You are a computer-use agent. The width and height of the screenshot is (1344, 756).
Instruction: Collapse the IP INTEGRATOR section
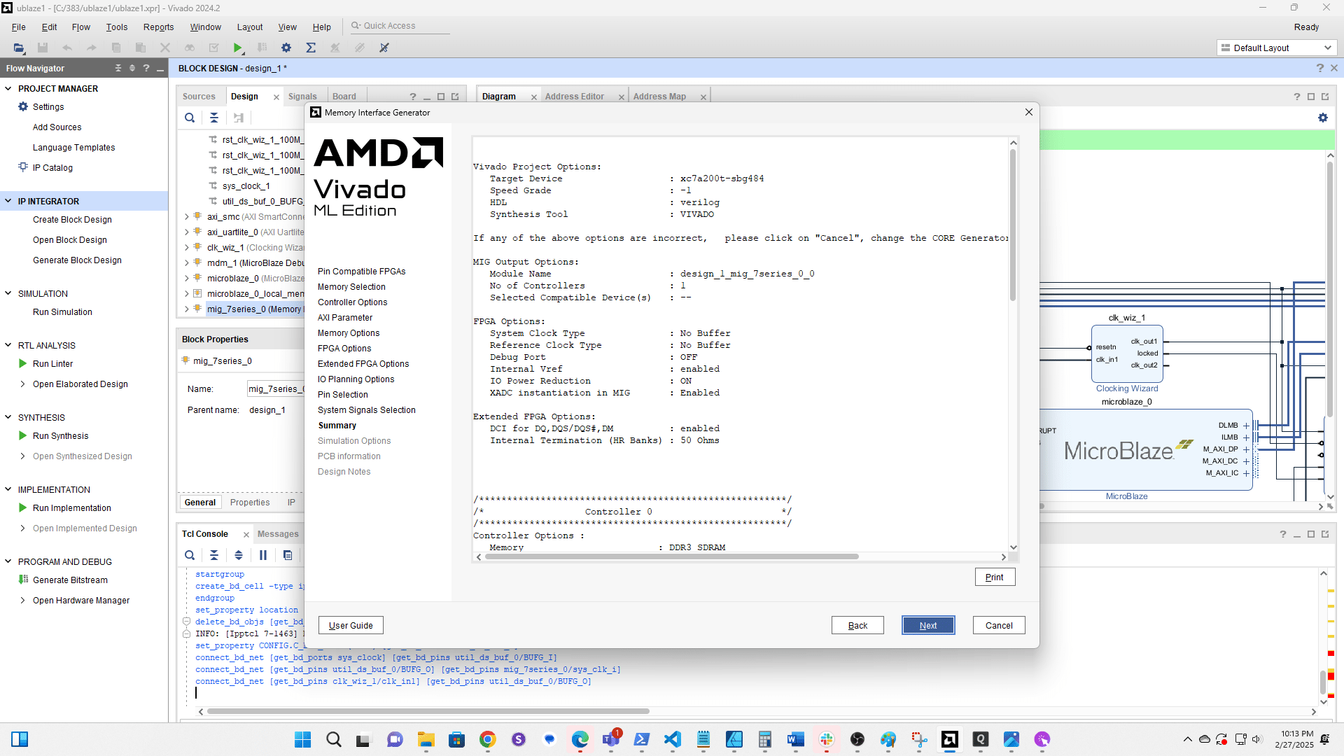[8, 201]
